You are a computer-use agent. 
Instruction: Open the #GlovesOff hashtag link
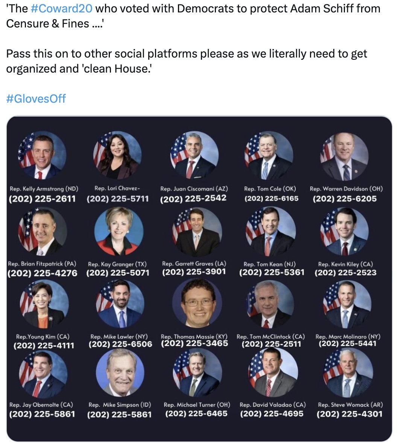coord(36,99)
